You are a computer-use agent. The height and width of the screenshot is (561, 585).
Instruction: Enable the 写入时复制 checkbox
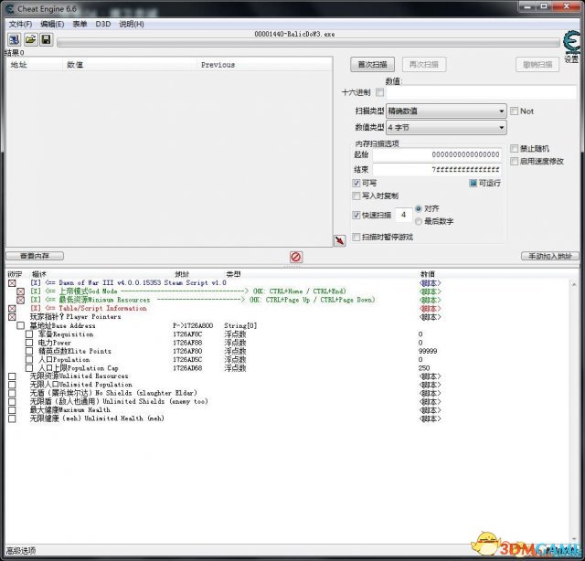[356, 196]
